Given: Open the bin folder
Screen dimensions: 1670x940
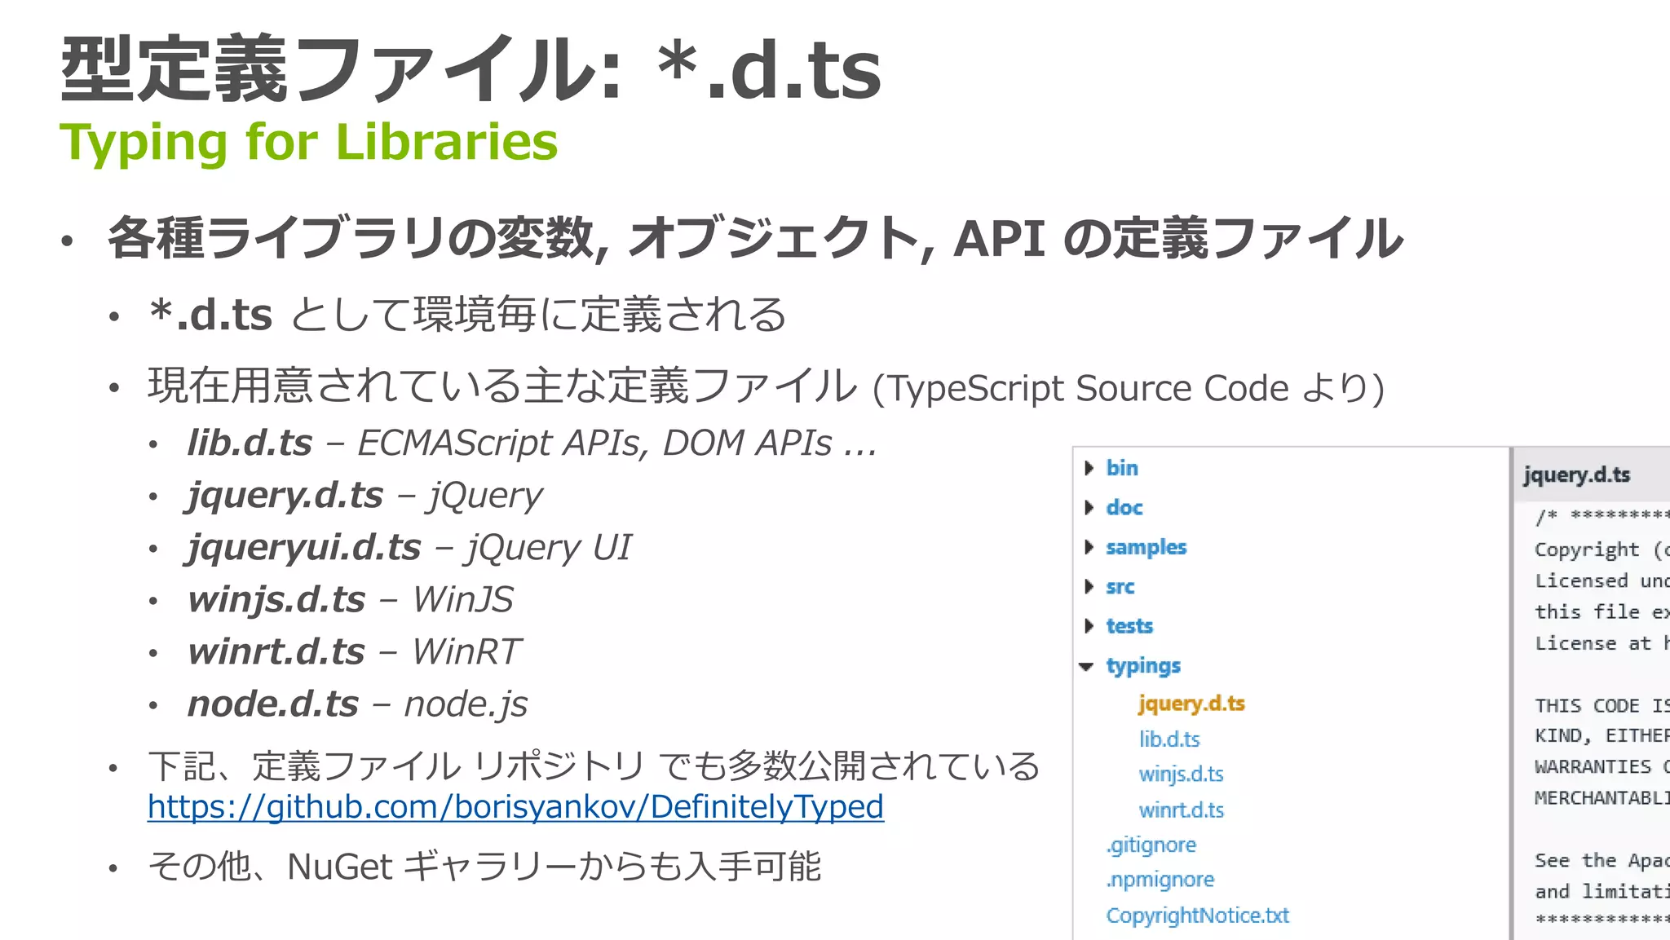Looking at the screenshot, I should tap(1122, 468).
